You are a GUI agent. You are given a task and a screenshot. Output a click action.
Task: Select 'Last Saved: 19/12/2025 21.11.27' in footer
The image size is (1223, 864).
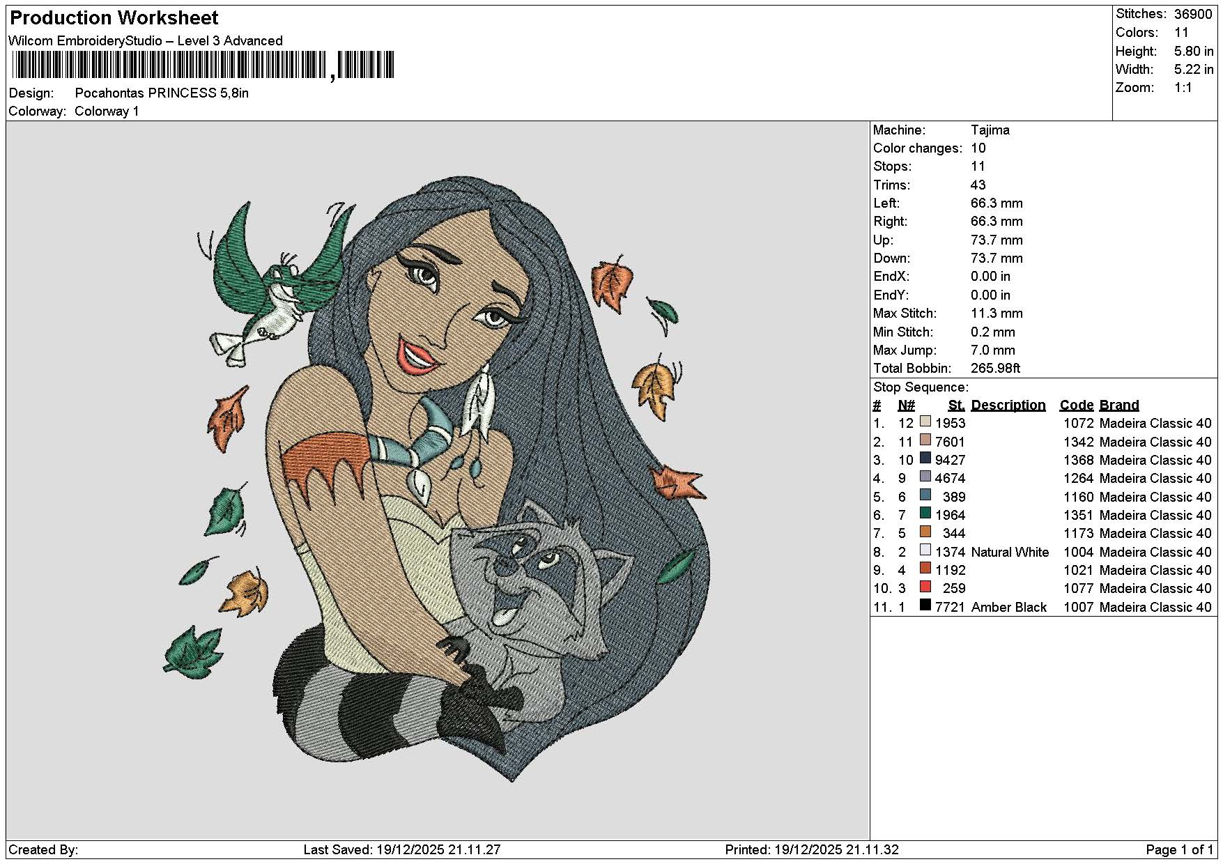(x=402, y=850)
